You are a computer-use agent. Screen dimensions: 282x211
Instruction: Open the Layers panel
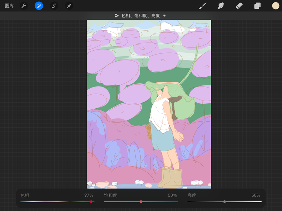point(257,6)
